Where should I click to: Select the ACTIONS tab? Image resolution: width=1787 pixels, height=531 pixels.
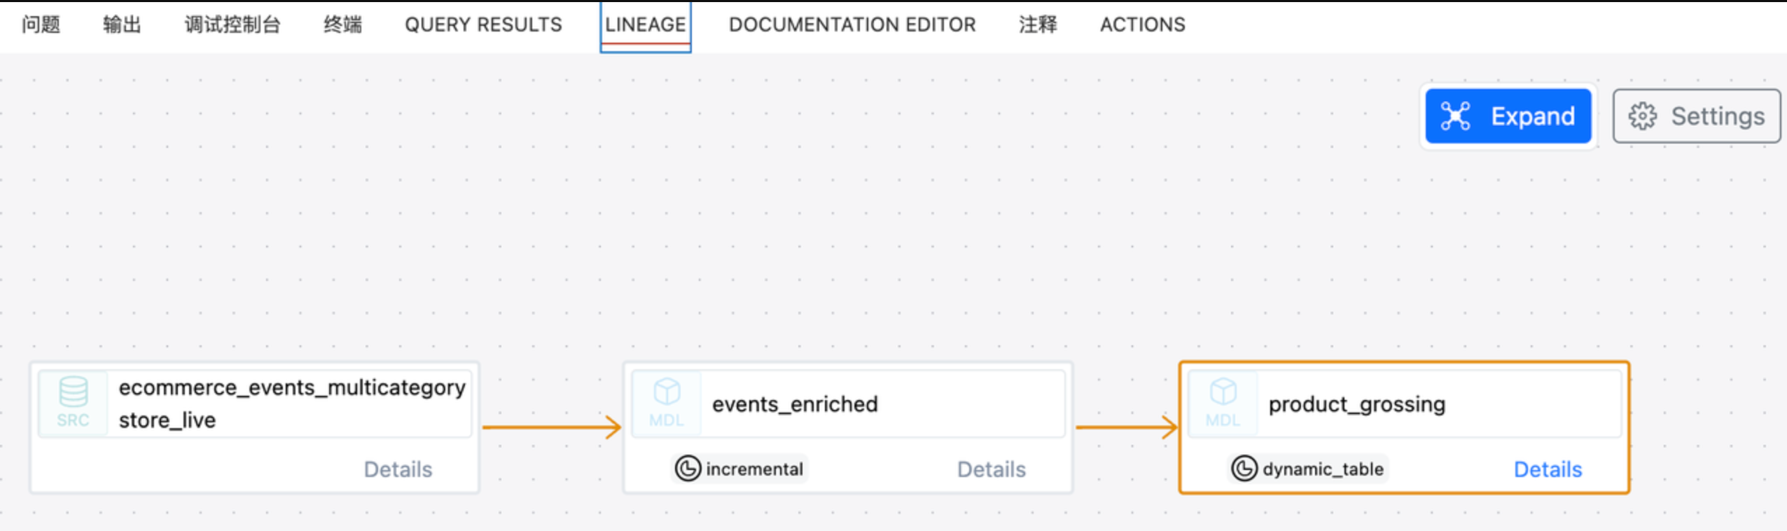pyautogui.click(x=1142, y=25)
